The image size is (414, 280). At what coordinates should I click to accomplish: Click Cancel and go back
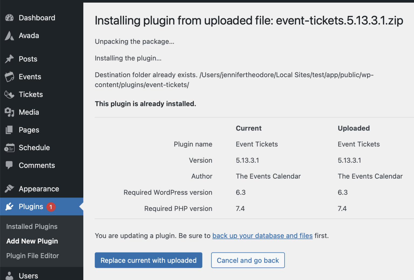[247, 260]
